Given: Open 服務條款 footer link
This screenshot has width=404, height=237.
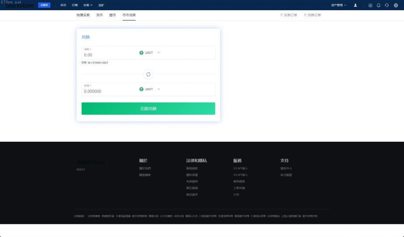Looking at the screenshot, I should click(x=192, y=168).
